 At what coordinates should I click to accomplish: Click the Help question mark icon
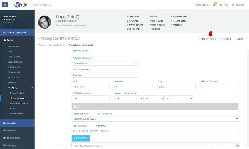(221, 5)
